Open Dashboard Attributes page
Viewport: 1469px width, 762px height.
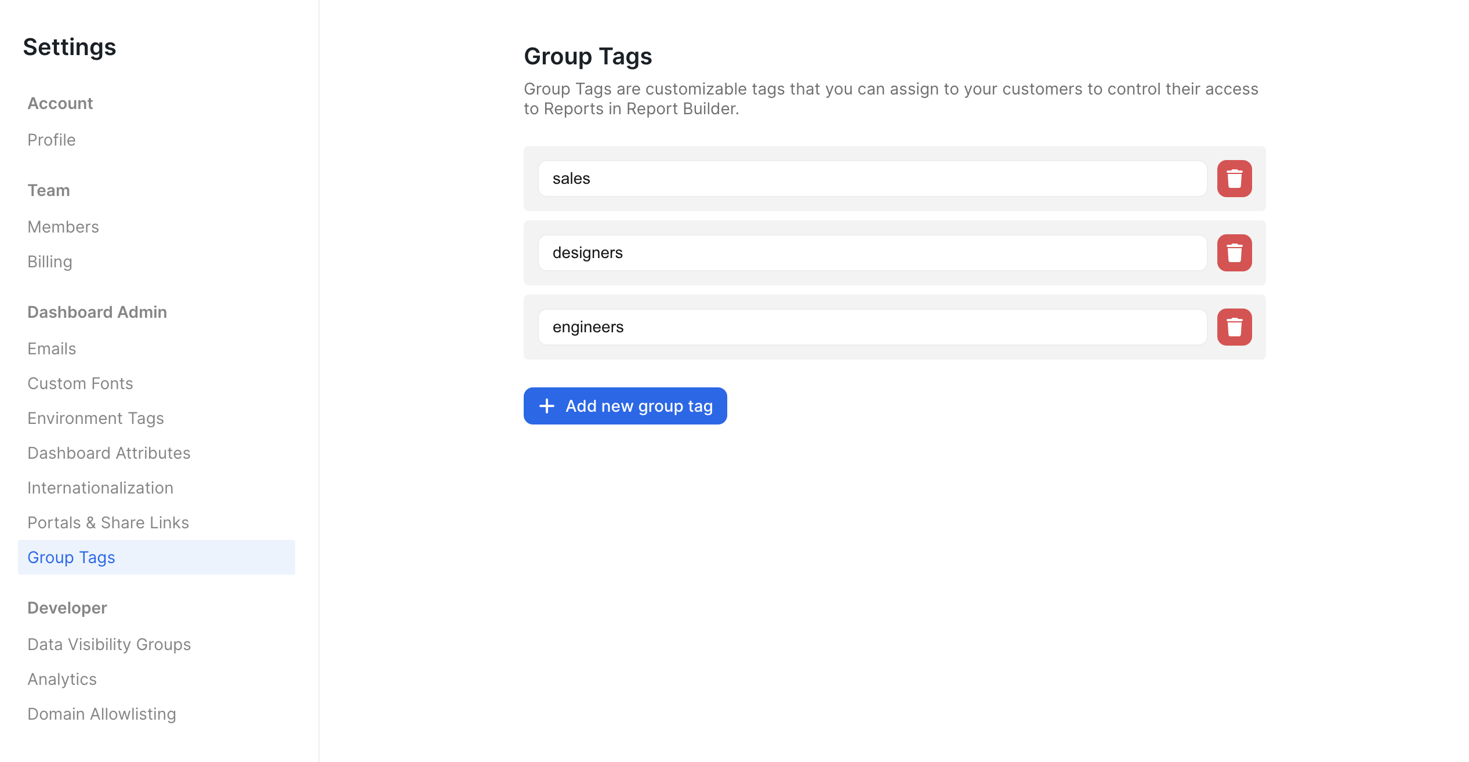(x=109, y=453)
